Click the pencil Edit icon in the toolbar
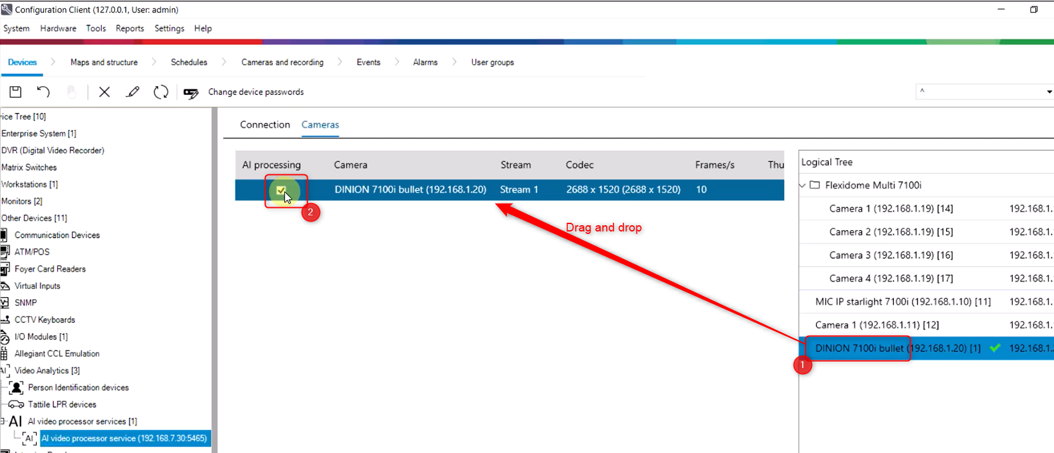 pos(133,92)
